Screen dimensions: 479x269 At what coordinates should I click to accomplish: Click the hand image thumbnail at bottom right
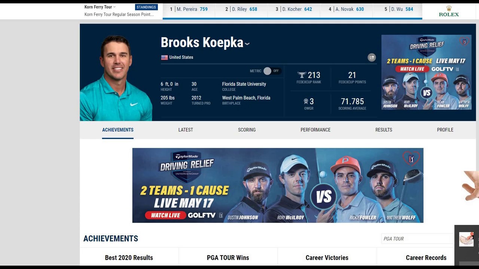point(466,239)
